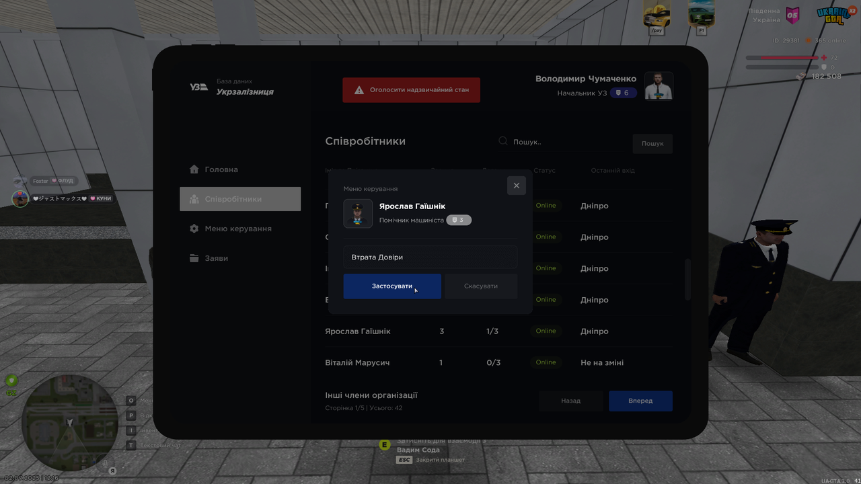Click the Помічник машиніста role label
Screen dimensions: 861x484
(412, 220)
